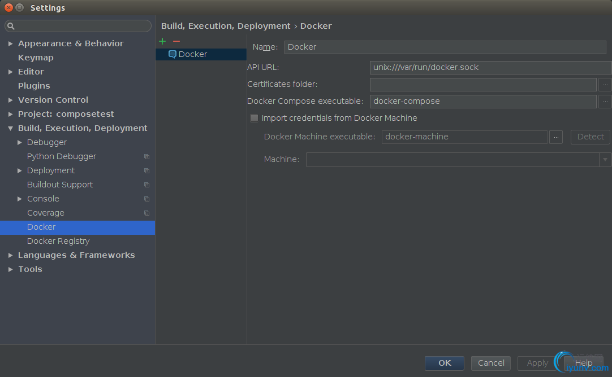Click the green plus add Docker icon
Image resolution: width=612 pixels, height=377 pixels.
(162, 41)
